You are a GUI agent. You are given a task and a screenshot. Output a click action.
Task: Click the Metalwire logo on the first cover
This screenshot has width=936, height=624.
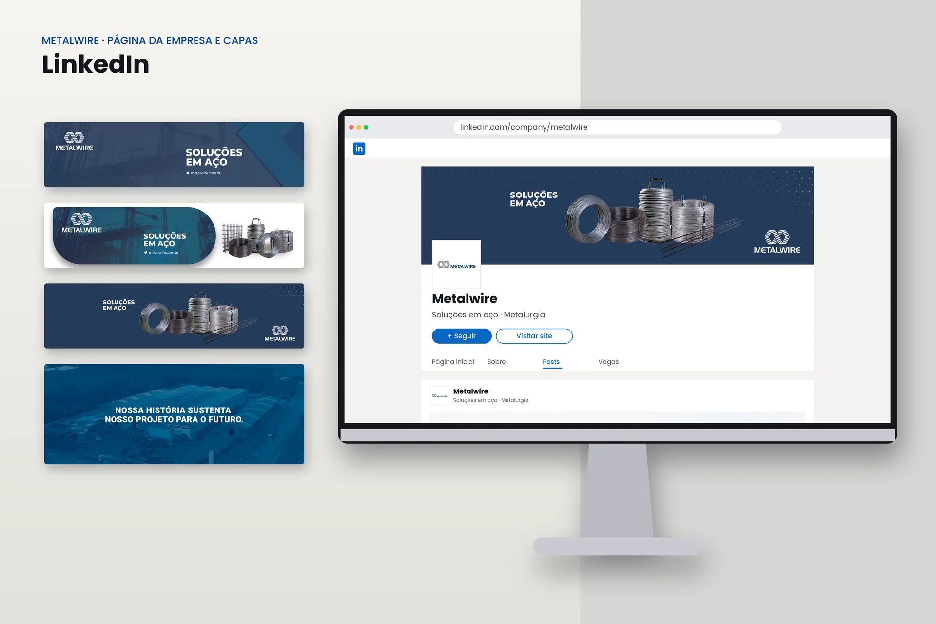click(74, 141)
